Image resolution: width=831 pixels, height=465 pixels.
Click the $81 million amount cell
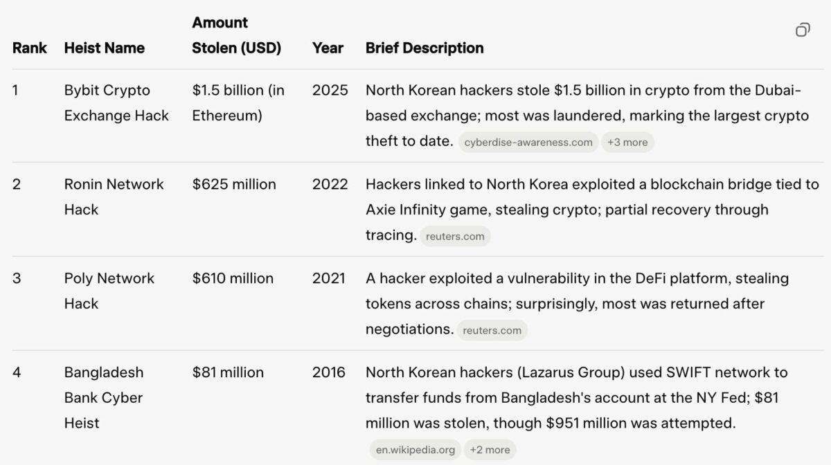[x=228, y=373]
